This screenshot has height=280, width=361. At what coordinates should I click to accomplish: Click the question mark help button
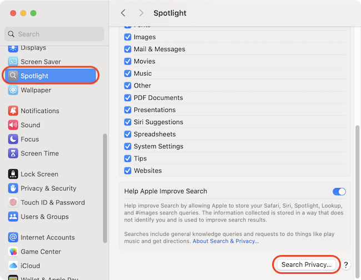[345, 265]
